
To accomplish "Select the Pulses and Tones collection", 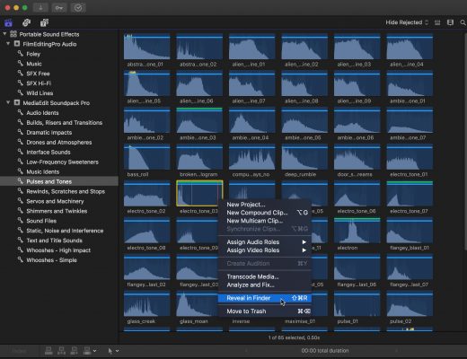I will click(x=59, y=181).
